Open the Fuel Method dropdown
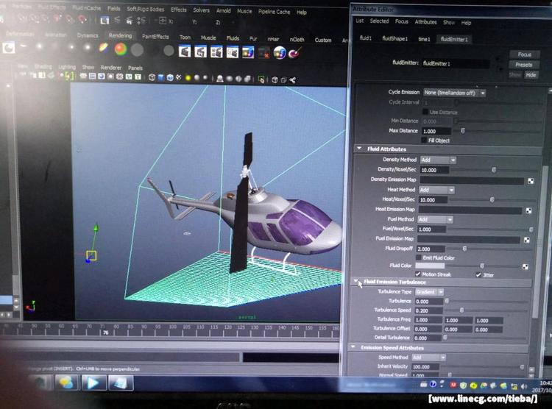552x409 pixels. click(435, 219)
